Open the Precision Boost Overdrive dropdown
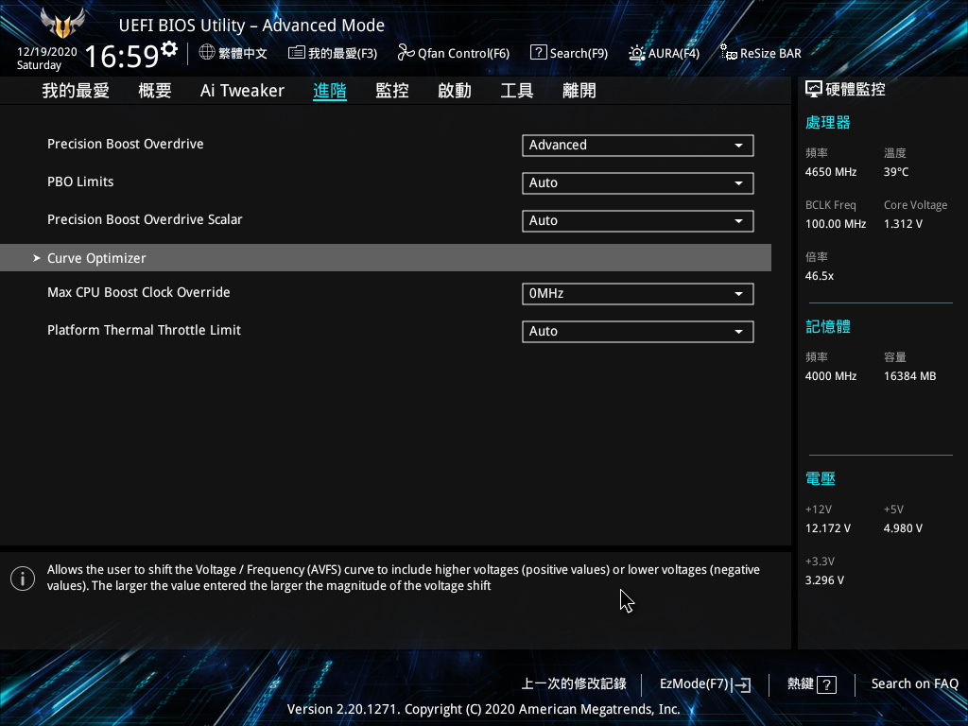 (638, 145)
